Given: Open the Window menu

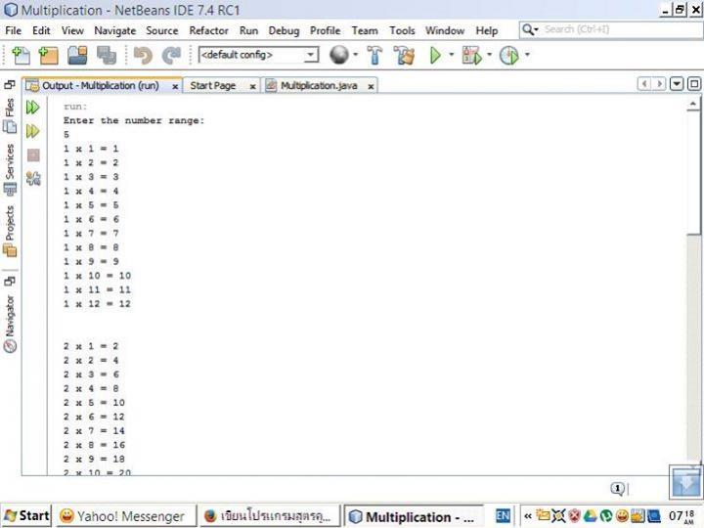Looking at the screenshot, I should 445,30.
